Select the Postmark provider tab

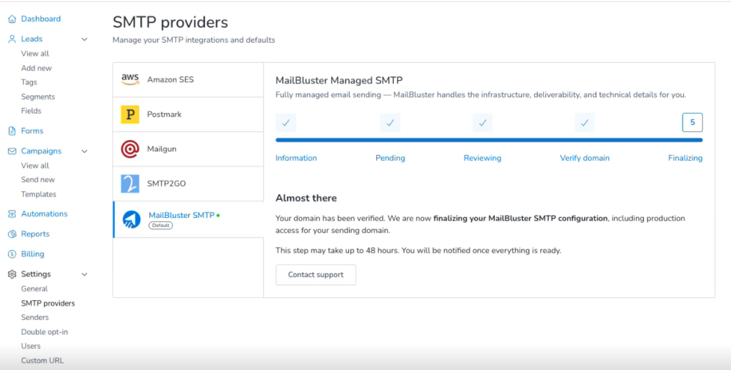pos(188,114)
